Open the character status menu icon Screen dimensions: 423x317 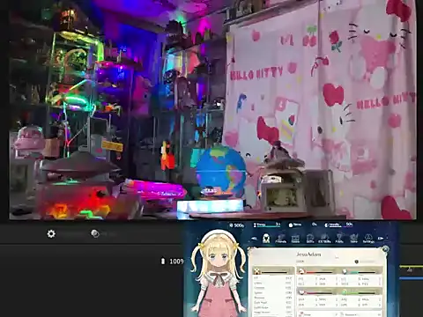[266, 238]
